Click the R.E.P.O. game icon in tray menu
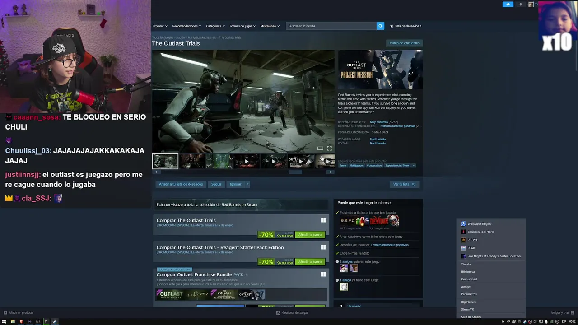 (x=463, y=240)
